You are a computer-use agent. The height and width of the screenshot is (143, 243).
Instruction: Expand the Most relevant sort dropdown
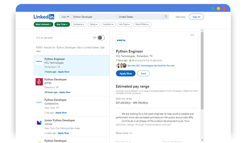point(43,24)
